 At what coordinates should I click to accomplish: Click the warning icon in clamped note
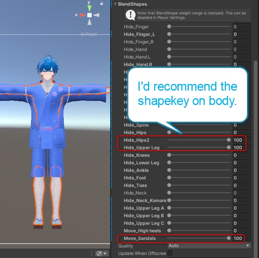131,15
